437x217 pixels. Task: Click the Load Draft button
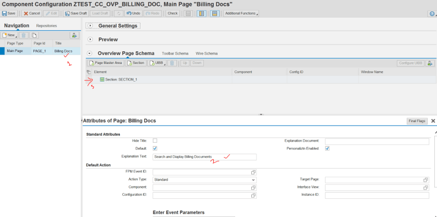[100, 13]
